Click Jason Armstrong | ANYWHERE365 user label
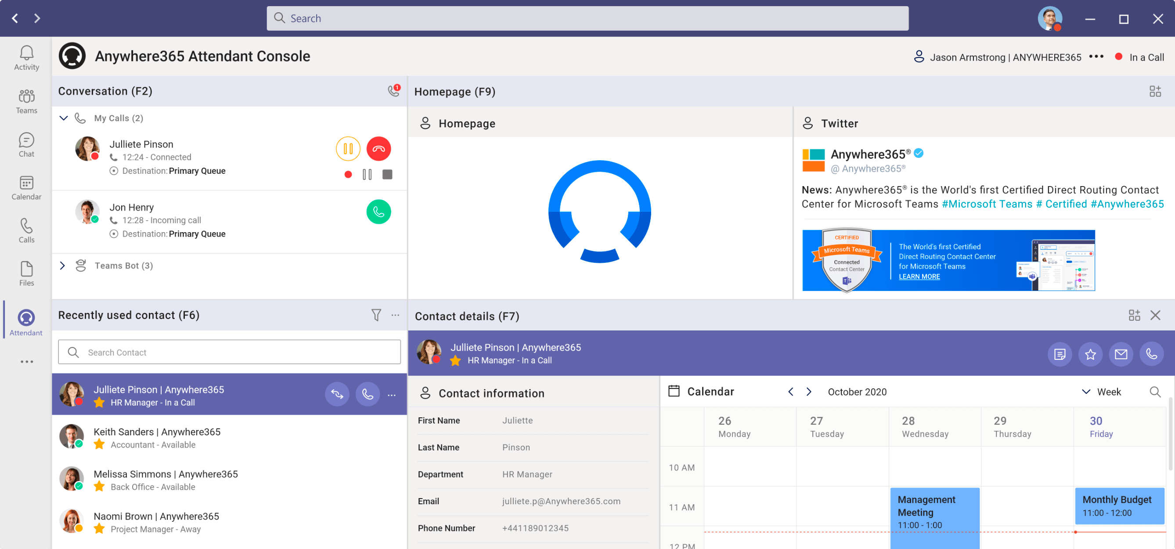 coord(1006,57)
